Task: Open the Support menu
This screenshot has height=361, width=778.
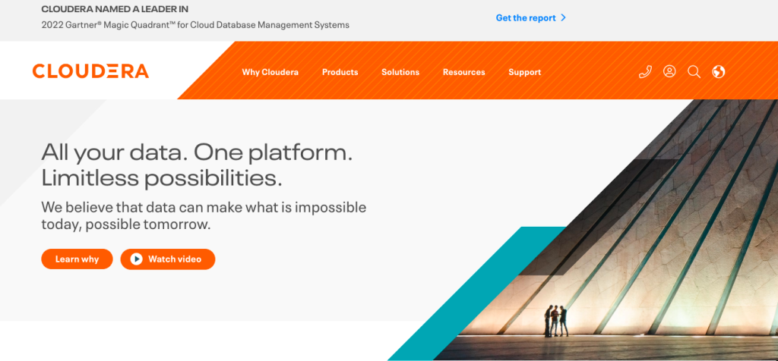Action: pyautogui.click(x=524, y=72)
